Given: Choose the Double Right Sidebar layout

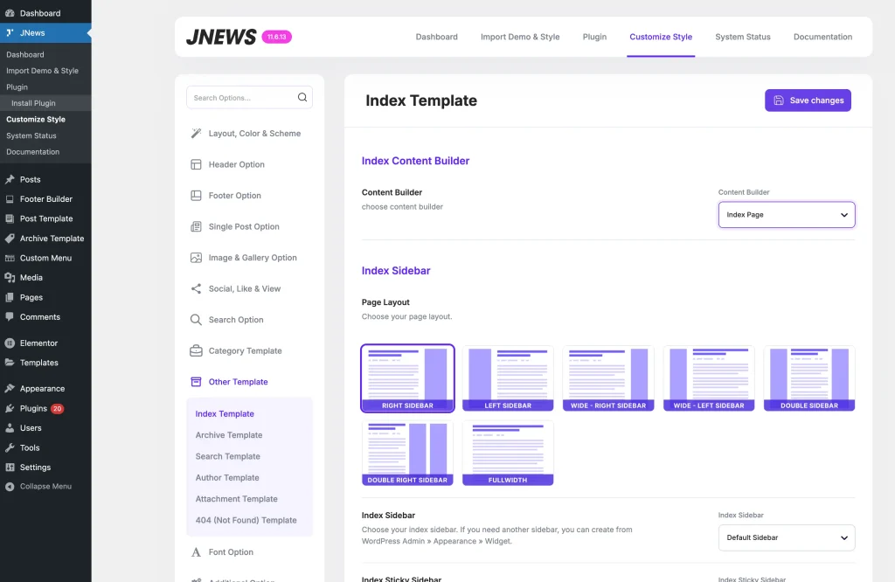Looking at the screenshot, I should tap(407, 453).
